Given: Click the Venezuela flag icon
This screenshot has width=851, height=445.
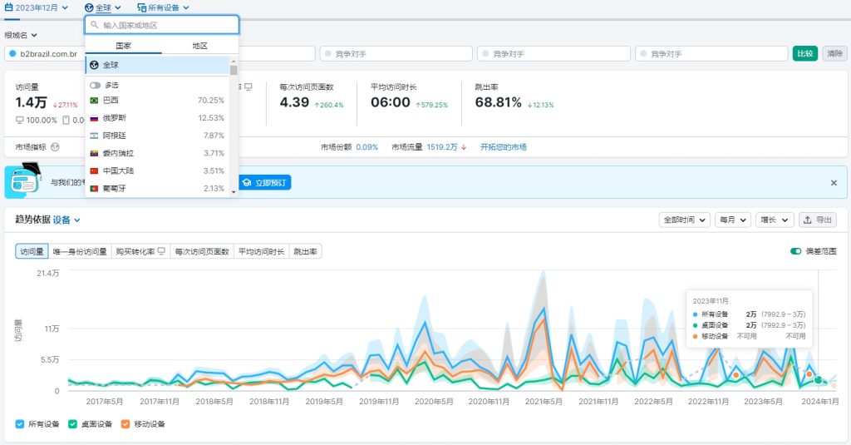Looking at the screenshot, I should [94, 153].
